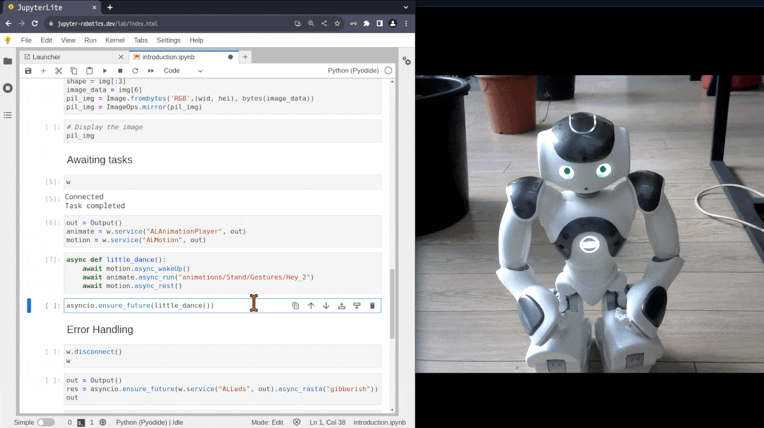Save the notebook using the save icon

point(28,71)
